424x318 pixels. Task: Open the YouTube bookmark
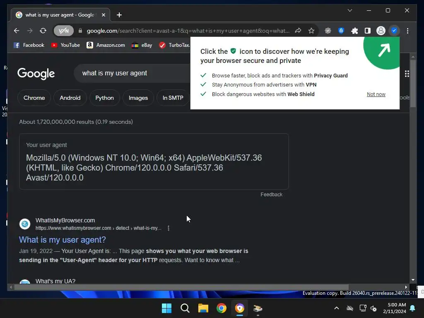click(65, 45)
